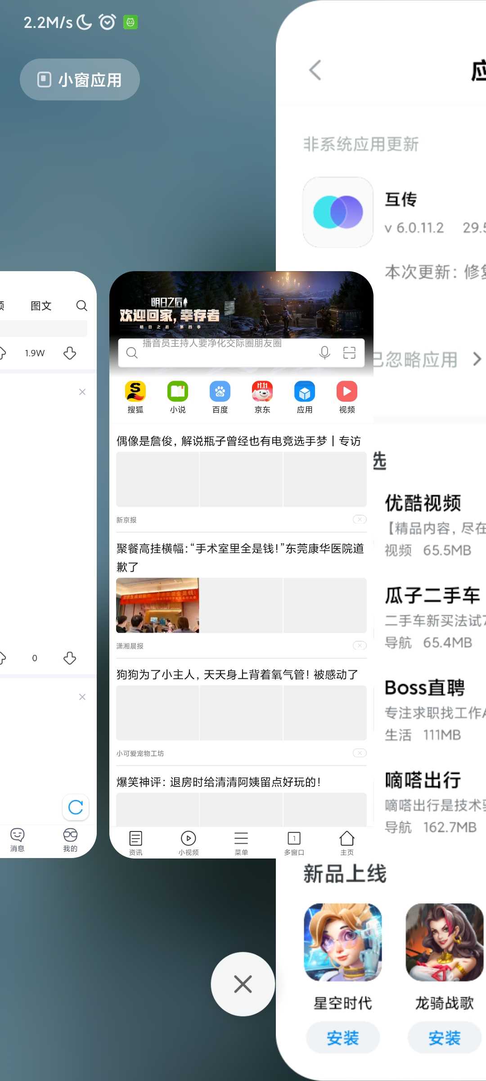Dismiss the 小可爱宠物工坊 news item
This screenshot has height=1081, width=486.
point(360,753)
